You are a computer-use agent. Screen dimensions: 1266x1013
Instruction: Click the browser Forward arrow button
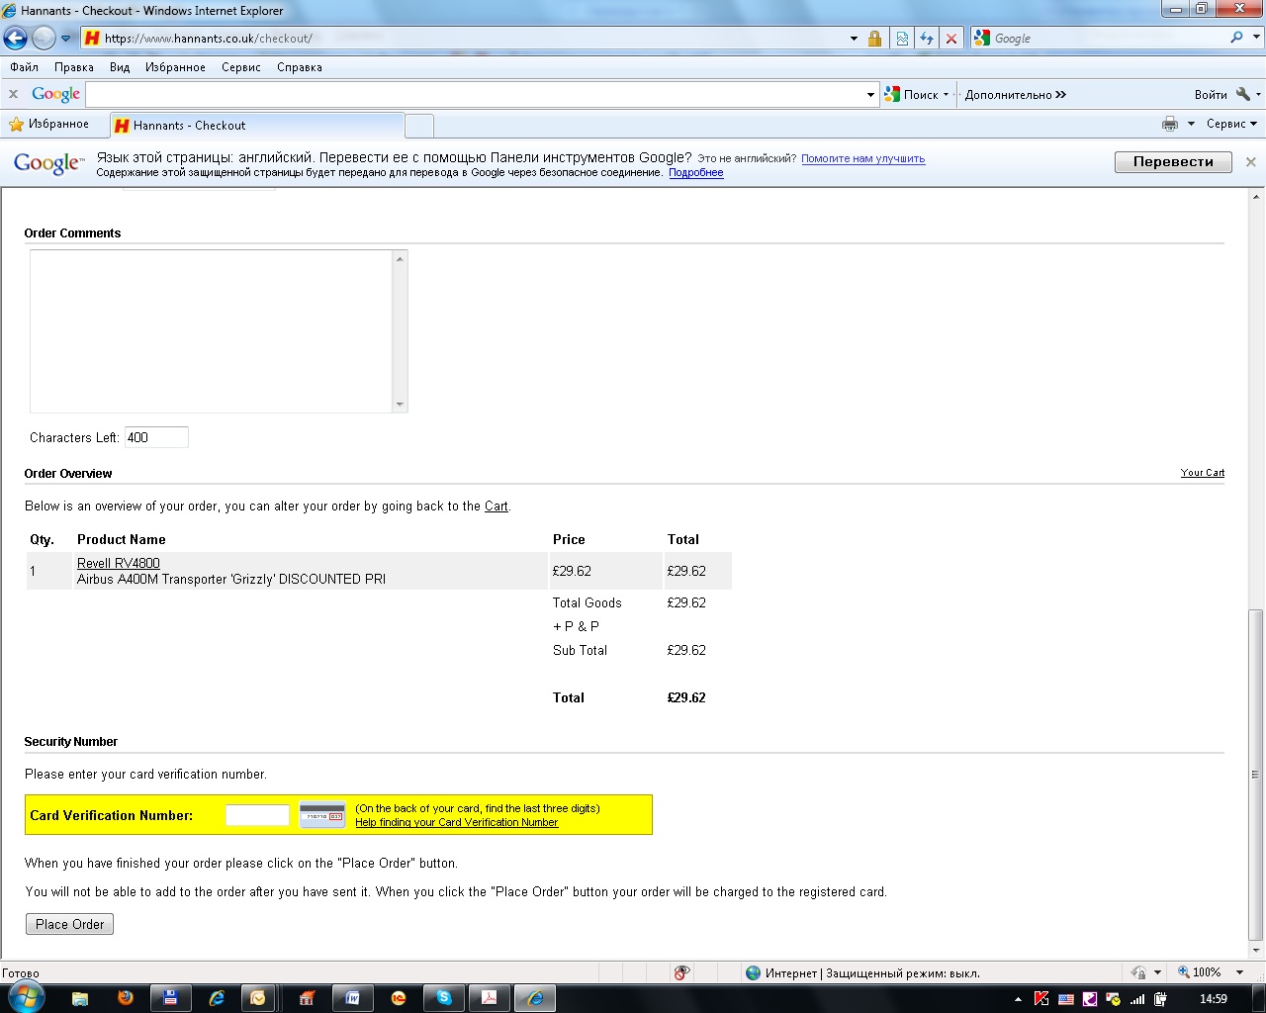[44, 38]
